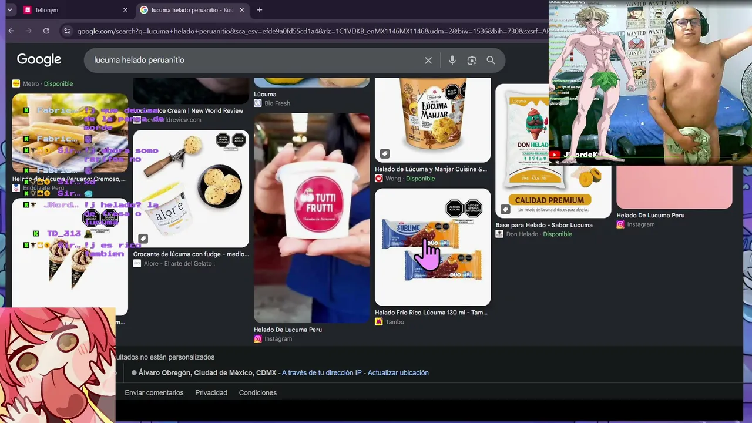The height and width of the screenshot is (423, 752).
Task: Click Instagram favicon under the pink image
Action: point(620,224)
